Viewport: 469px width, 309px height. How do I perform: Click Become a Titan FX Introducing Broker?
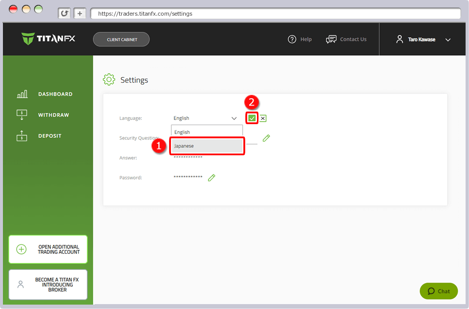(48, 285)
